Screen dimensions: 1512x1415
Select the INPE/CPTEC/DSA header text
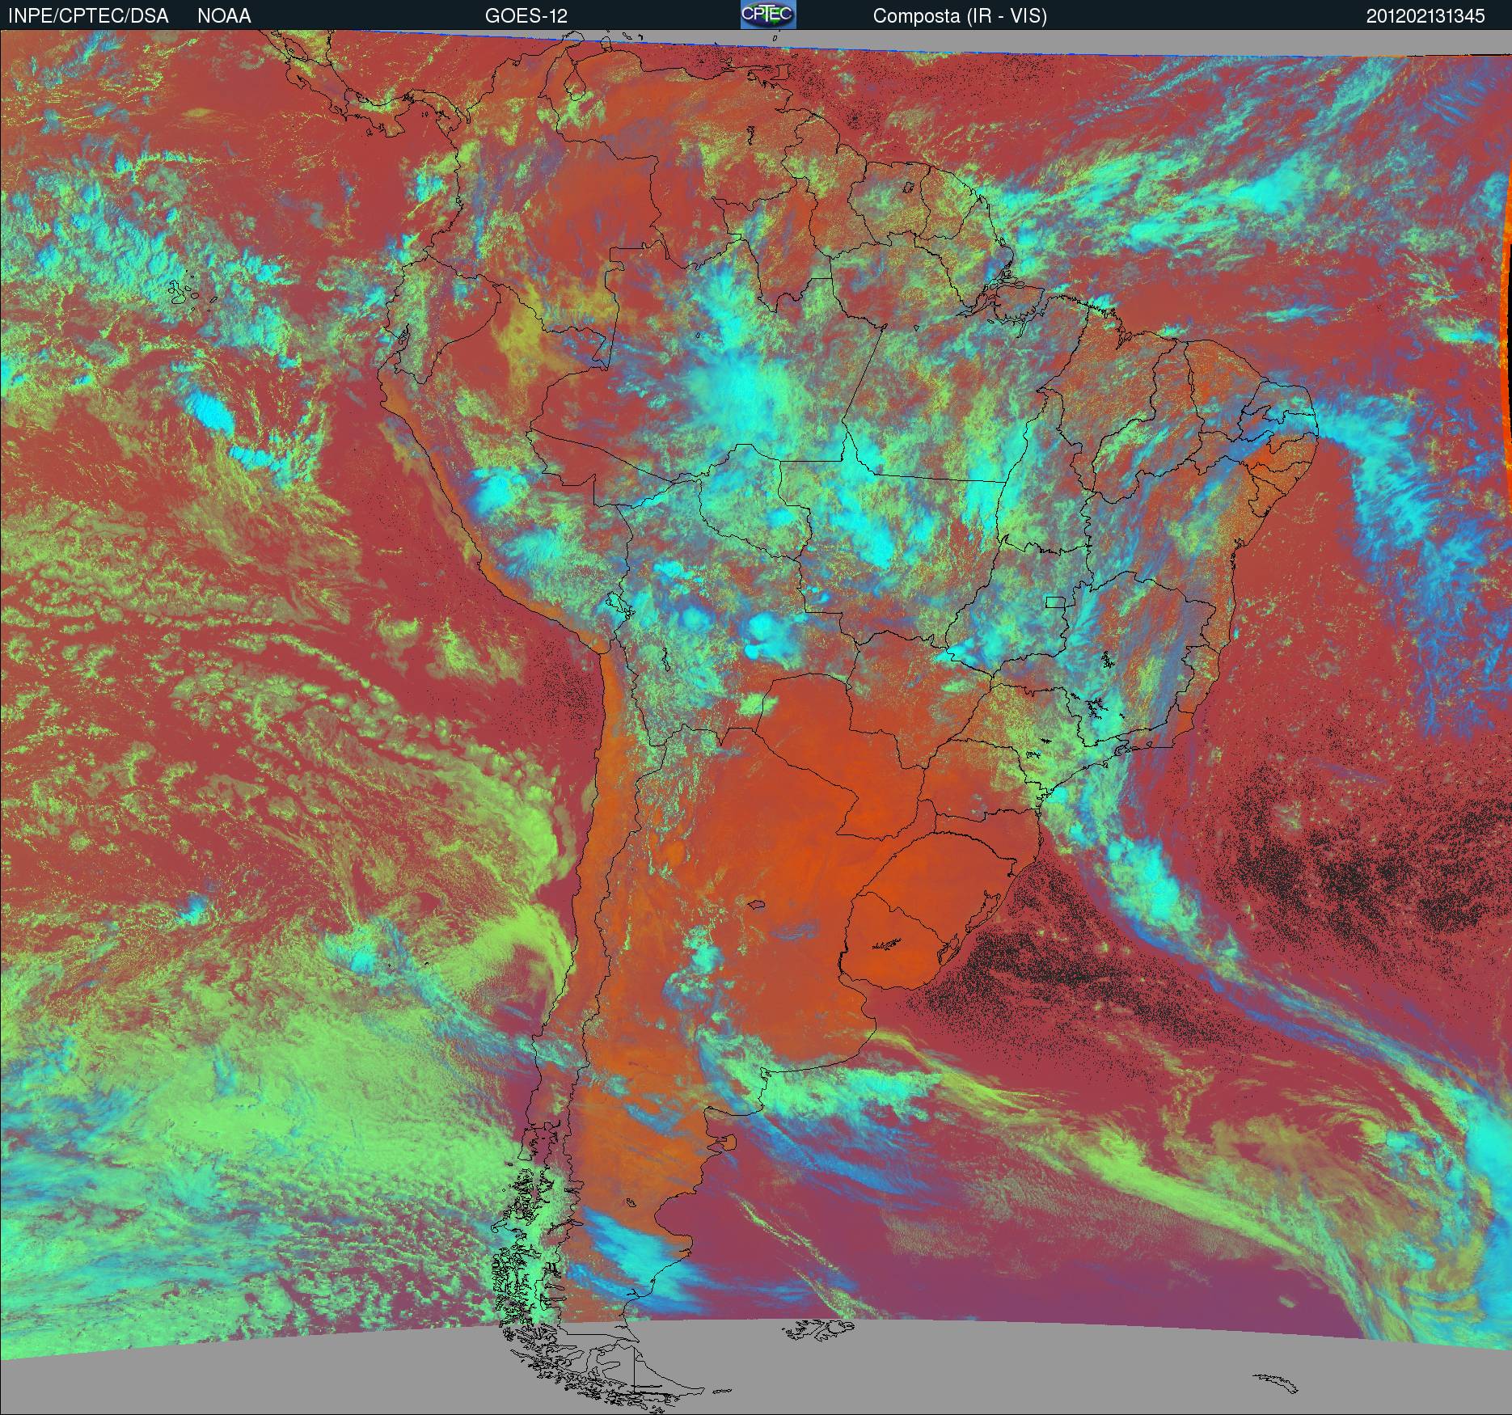point(88,16)
